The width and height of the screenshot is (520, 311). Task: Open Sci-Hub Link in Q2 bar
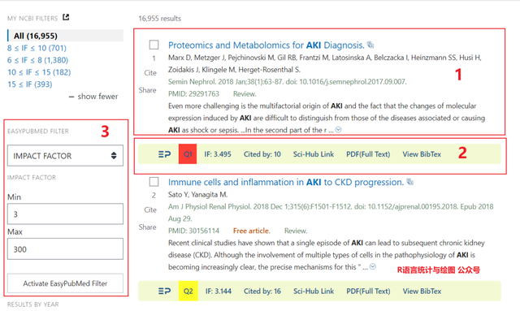click(x=314, y=292)
